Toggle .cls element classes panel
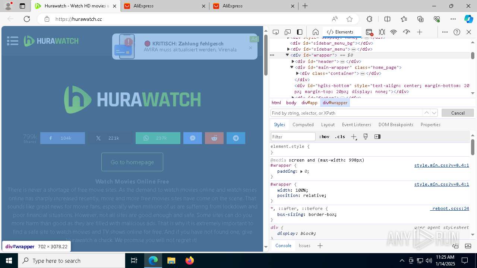 click(x=340, y=137)
